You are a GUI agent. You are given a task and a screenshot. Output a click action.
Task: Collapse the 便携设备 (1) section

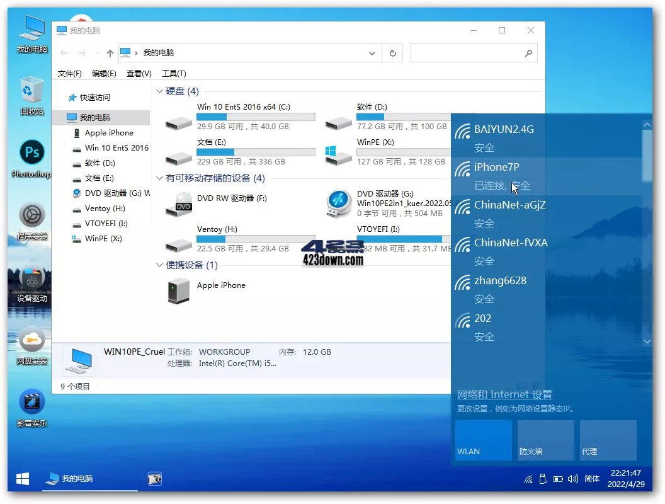(160, 265)
